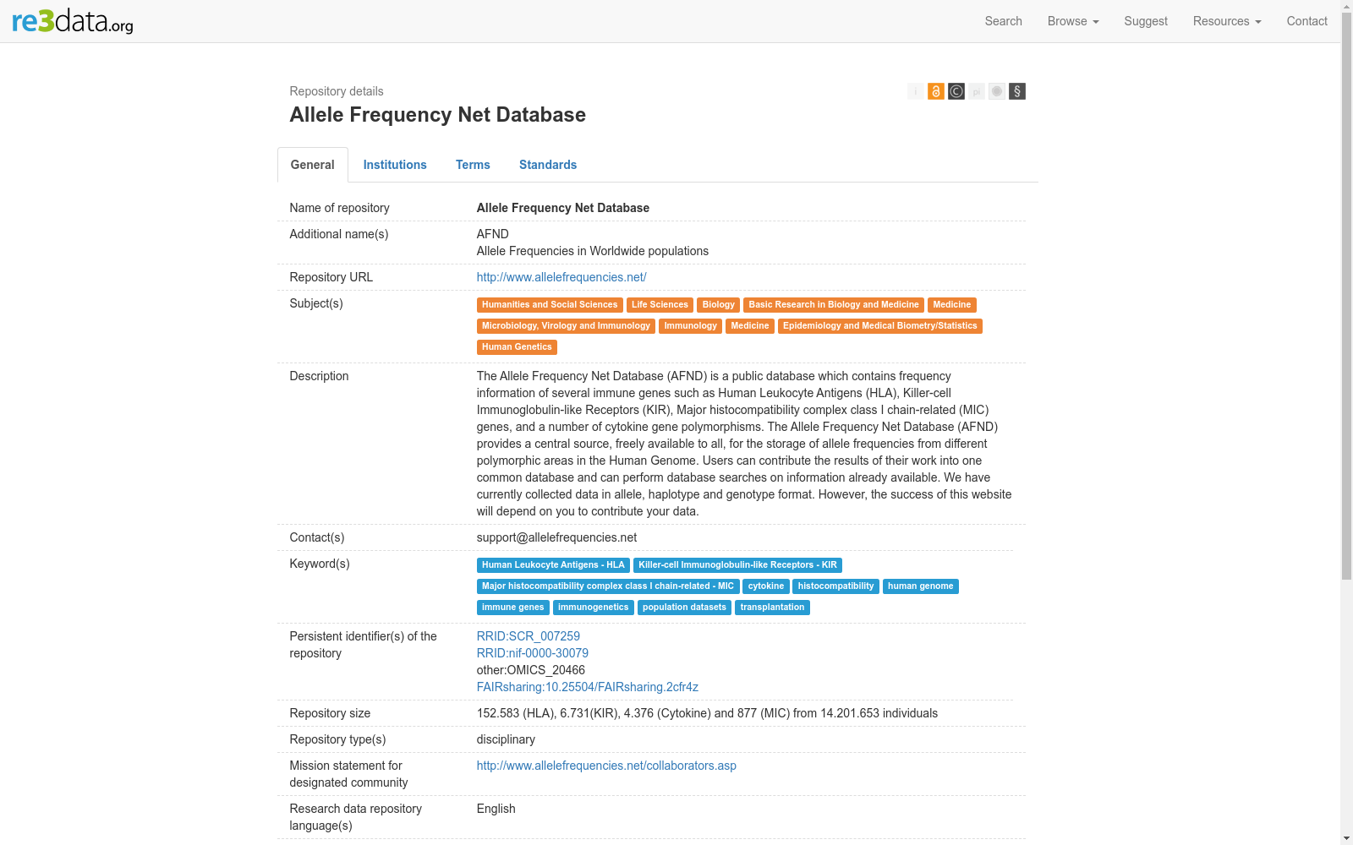Click the Biology subject tag
The height and width of the screenshot is (845, 1353).
[719, 305]
